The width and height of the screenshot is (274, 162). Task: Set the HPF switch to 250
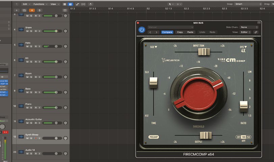coord(248,137)
